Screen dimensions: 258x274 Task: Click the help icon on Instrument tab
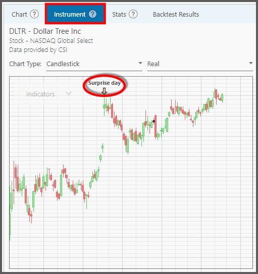coord(92,14)
